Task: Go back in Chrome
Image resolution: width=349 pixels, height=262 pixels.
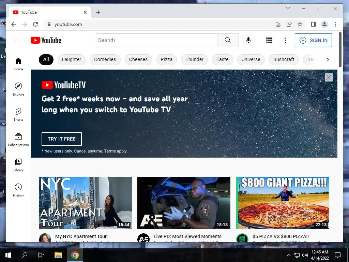Action: (14, 24)
